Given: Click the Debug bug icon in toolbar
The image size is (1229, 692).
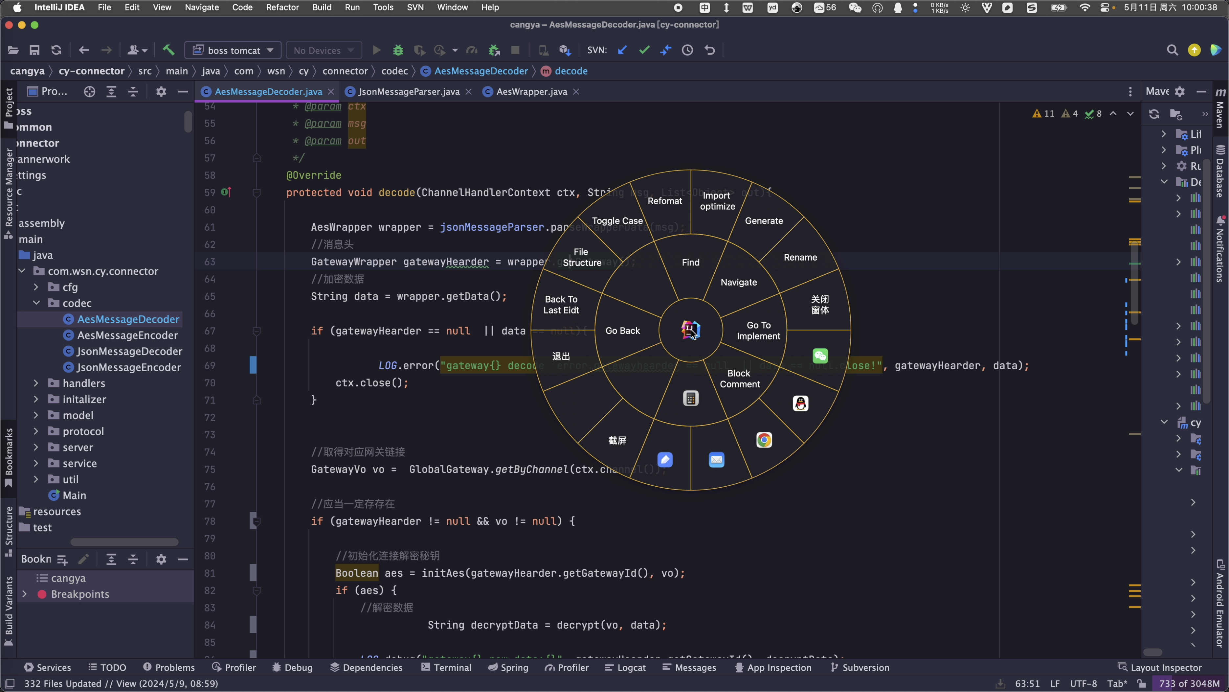Looking at the screenshot, I should [x=398, y=50].
